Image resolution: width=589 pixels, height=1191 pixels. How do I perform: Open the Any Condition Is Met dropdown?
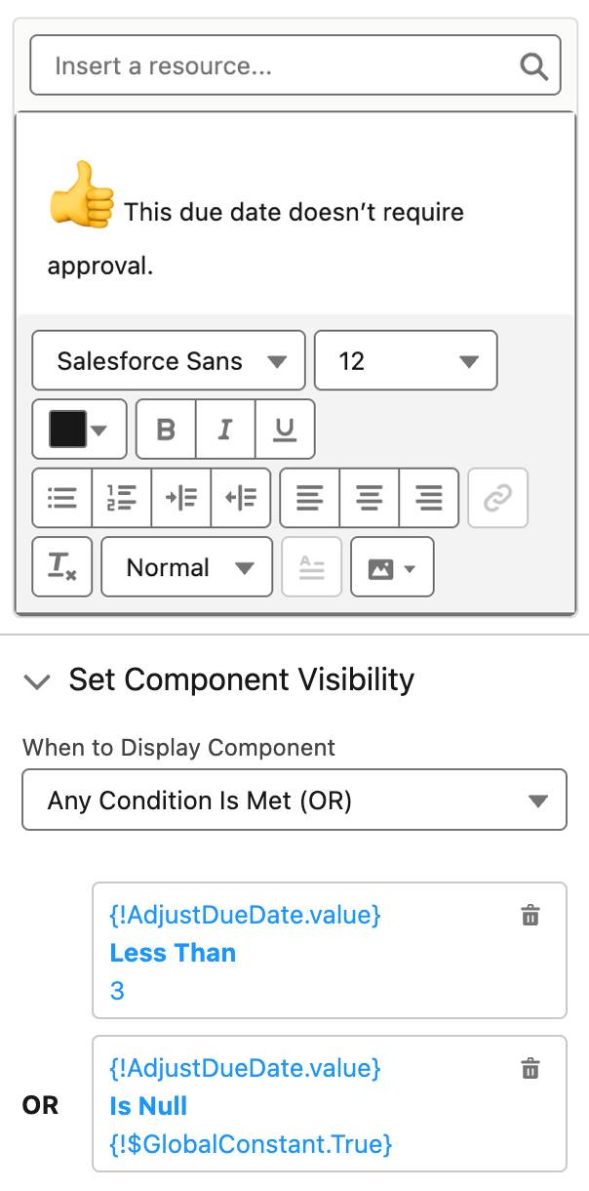pos(294,800)
